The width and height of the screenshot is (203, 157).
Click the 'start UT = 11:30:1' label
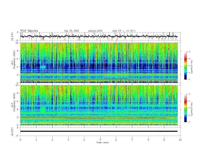pyautogui.click(x=124, y=31)
